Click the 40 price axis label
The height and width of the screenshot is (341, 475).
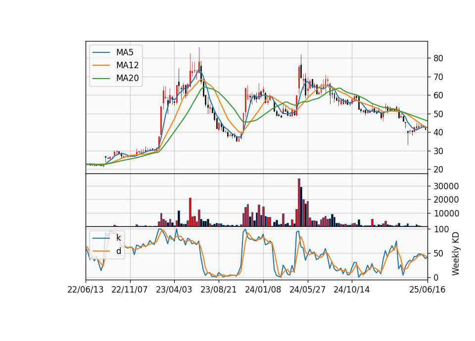click(x=438, y=132)
